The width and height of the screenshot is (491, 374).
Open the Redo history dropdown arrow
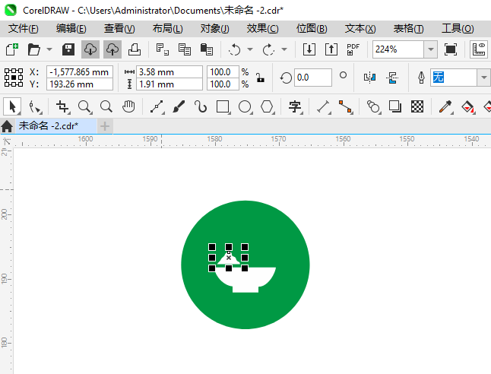(284, 49)
